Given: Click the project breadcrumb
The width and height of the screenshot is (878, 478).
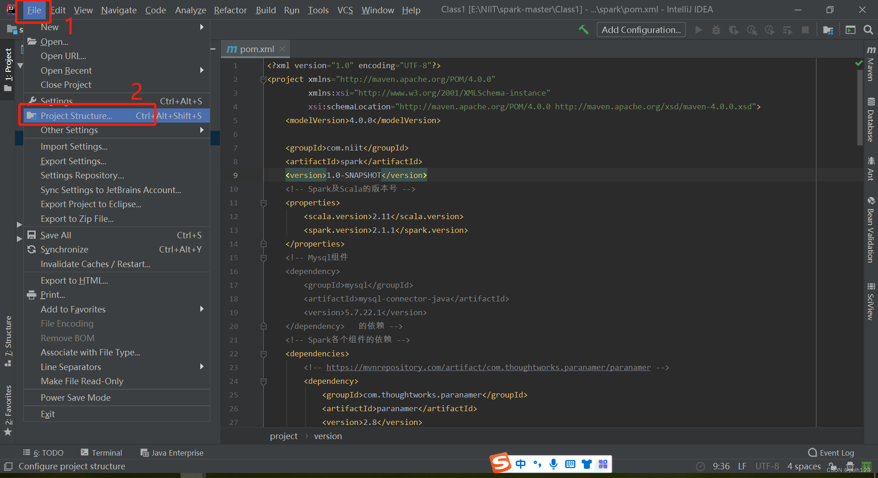Looking at the screenshot, I should (x=284, y=436).
